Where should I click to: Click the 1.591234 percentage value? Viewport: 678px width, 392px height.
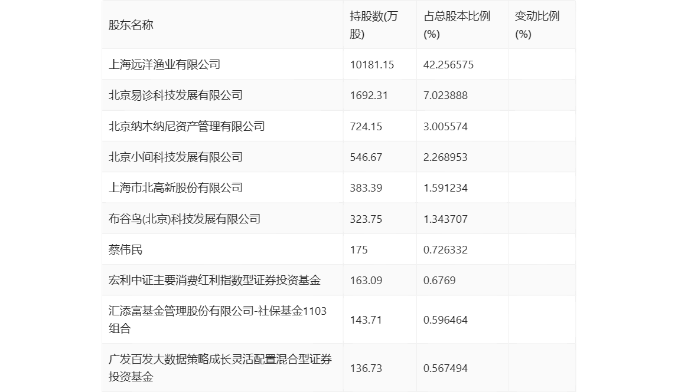(x=445, y=188)
